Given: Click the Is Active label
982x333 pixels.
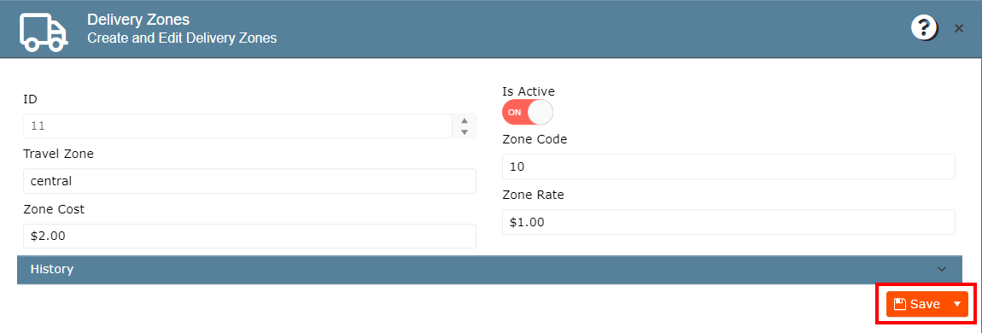Looking at the screenshot, I should click(x=529, y=91).
